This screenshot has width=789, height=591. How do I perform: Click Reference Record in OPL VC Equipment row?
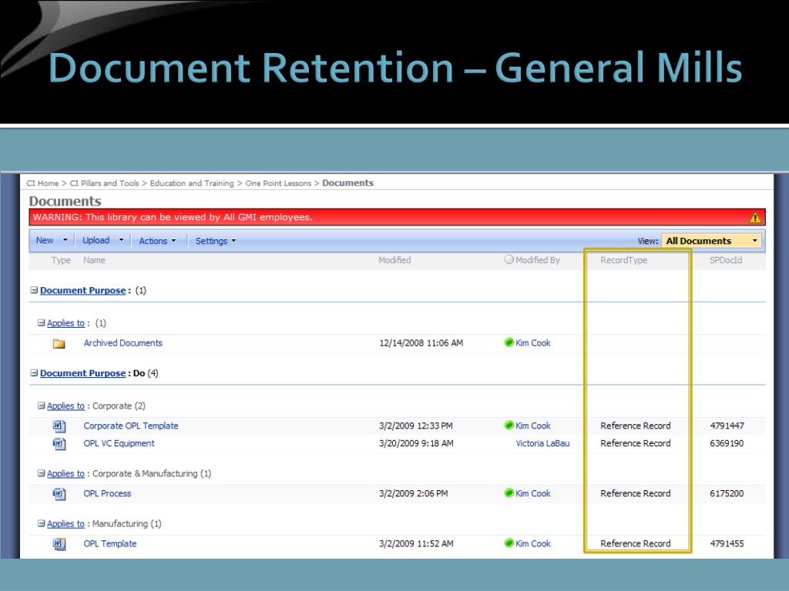(x=636, y=444)
